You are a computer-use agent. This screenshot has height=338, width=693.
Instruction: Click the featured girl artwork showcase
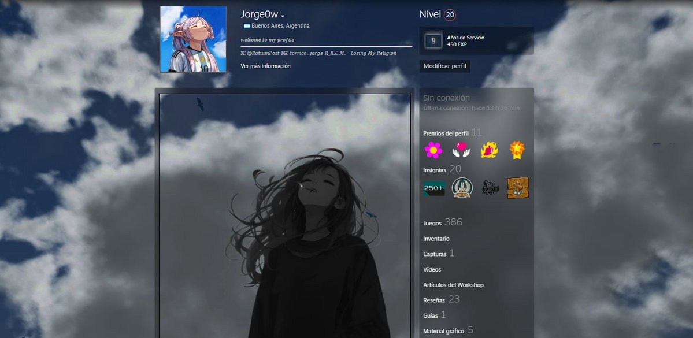pyautogui.click(x=284, y=216)
